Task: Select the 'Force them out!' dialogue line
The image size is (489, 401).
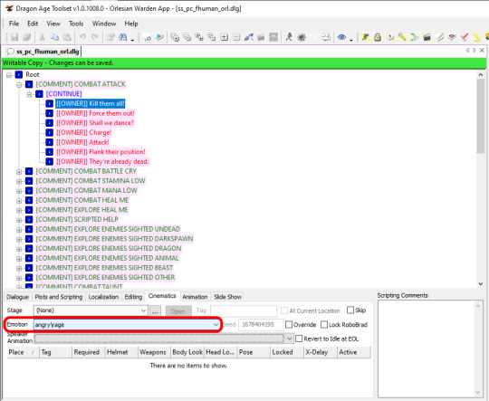Action: 95,113
